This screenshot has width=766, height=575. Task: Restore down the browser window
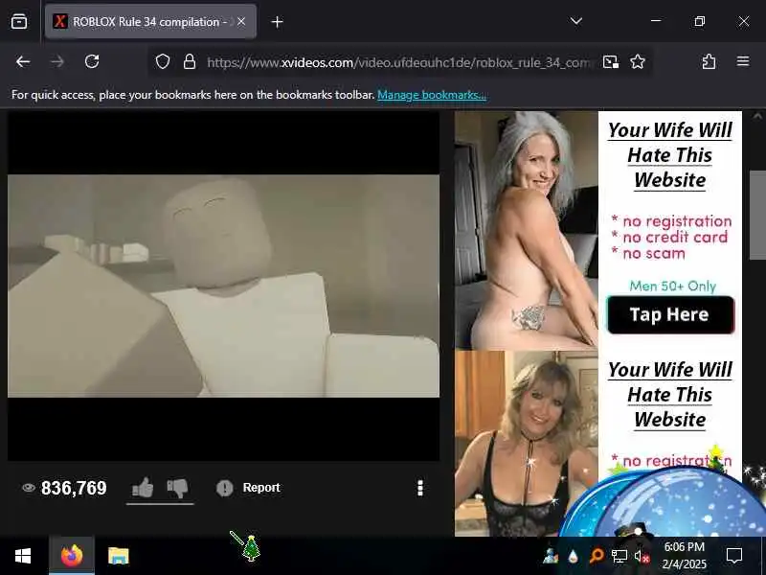700,21
